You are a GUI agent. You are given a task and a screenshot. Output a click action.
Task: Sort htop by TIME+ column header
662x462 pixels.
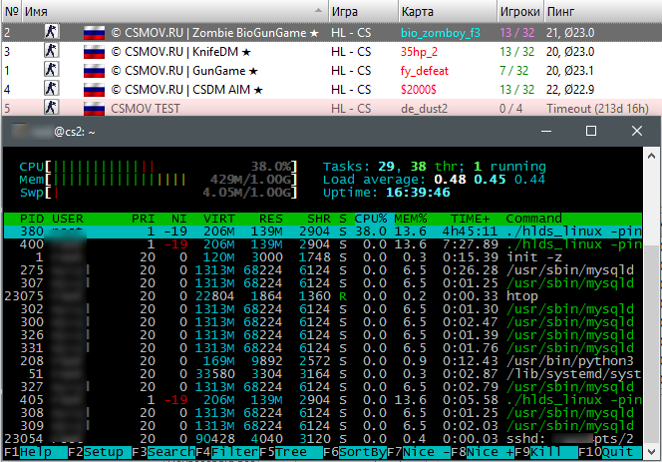[x=470, y=219]
